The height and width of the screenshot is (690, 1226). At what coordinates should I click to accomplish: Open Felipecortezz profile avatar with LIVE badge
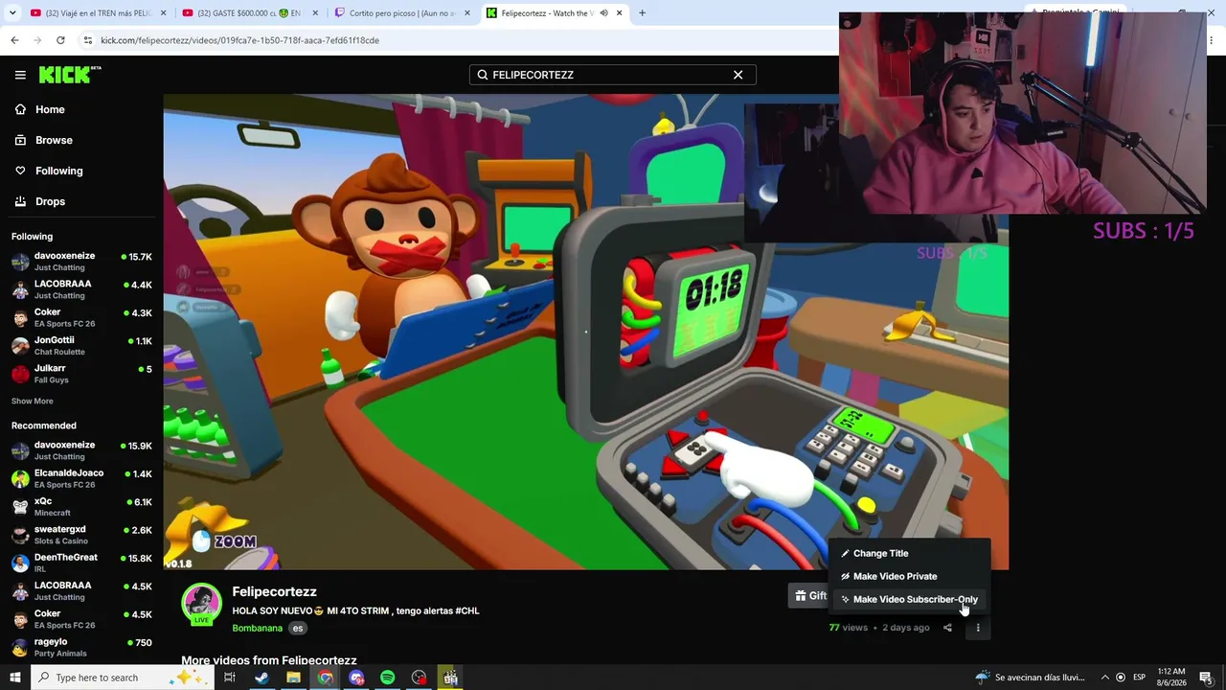[201, 605]
